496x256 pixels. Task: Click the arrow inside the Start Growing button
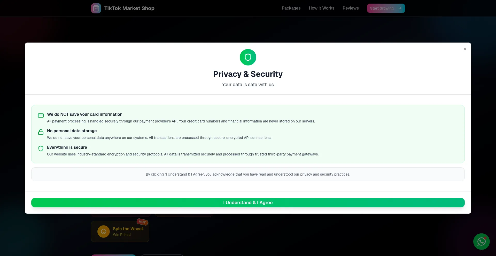click(400, 8)
